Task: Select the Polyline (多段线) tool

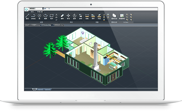Action: pos(33,16)
